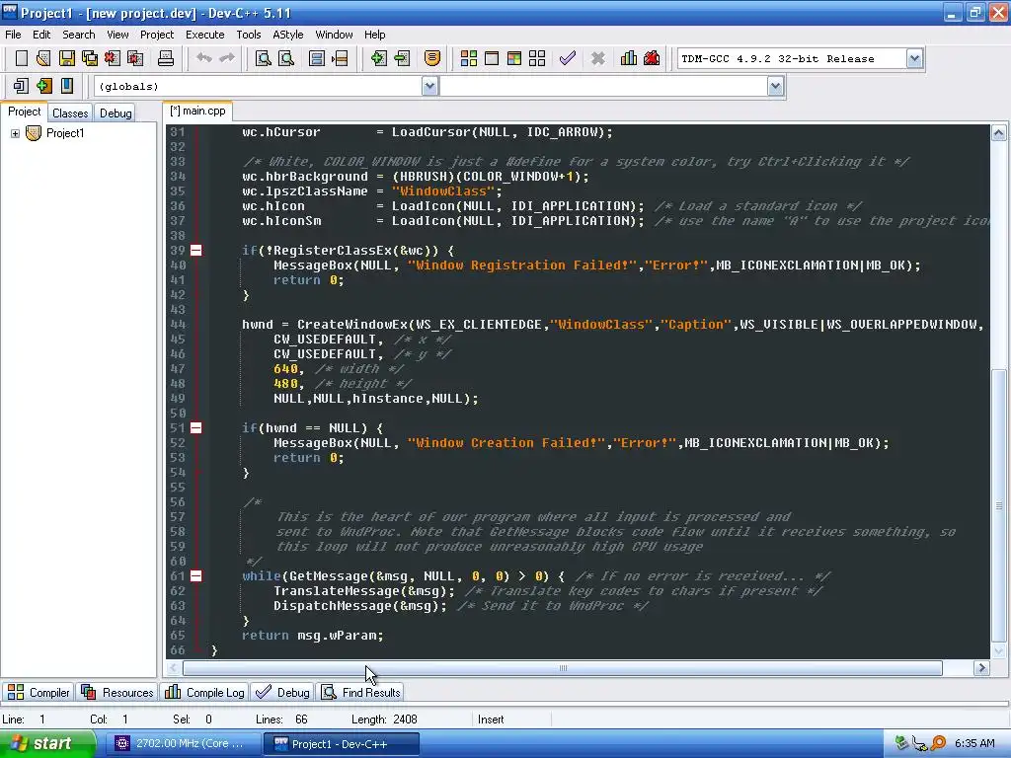Redo the last edit
Screen dimensions: 1011x758
[227, 58]
